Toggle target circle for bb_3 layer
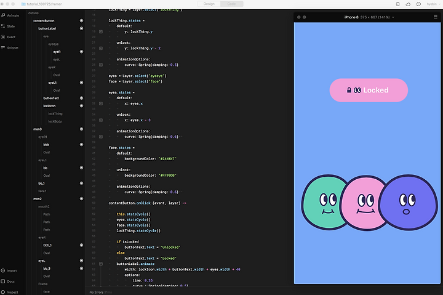 81,269
